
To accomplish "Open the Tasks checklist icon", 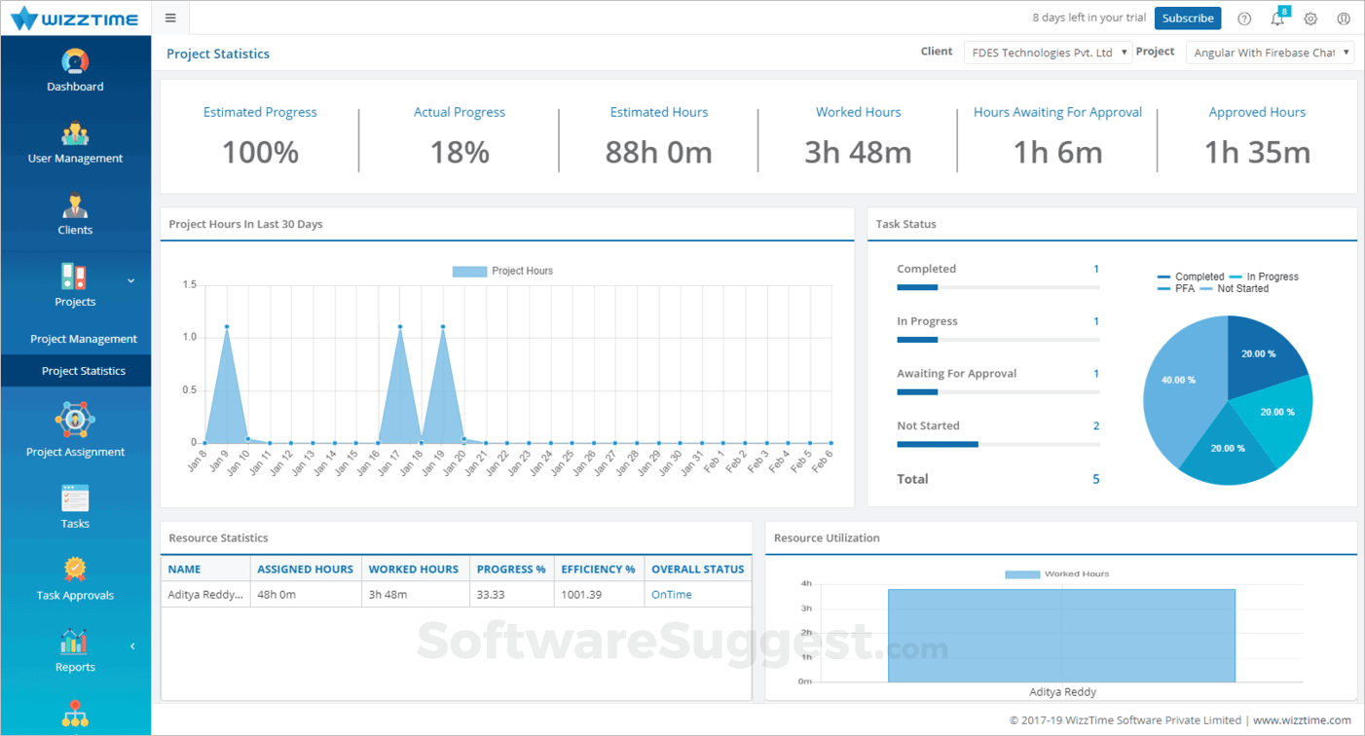I will [75, 497].
